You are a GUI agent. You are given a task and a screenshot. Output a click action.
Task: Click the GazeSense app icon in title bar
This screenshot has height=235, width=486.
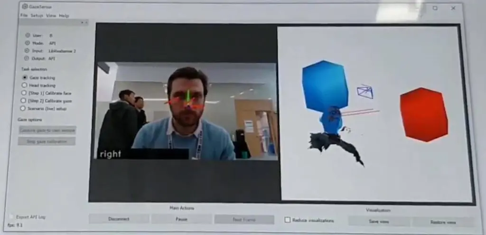[x=25, y=7]
